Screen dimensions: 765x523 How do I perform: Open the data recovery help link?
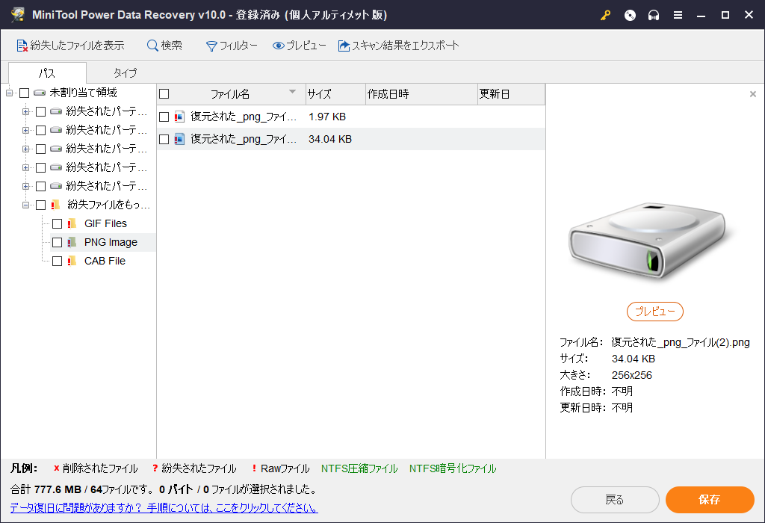pyautogui.click(x=164, y=508)
